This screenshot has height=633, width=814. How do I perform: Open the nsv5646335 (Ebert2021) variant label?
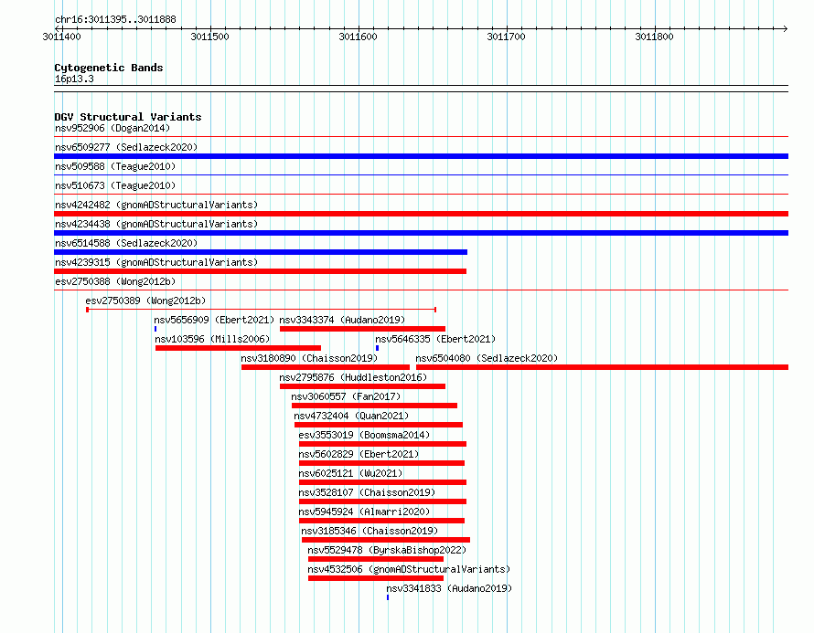click(x=435, y=339)
